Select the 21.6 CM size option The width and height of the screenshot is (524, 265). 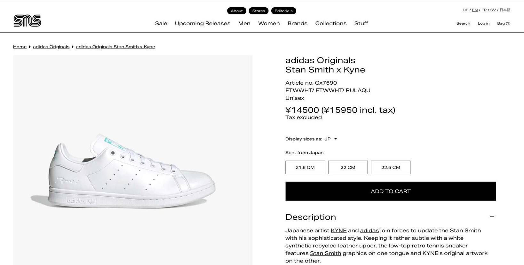pos(305,167)
